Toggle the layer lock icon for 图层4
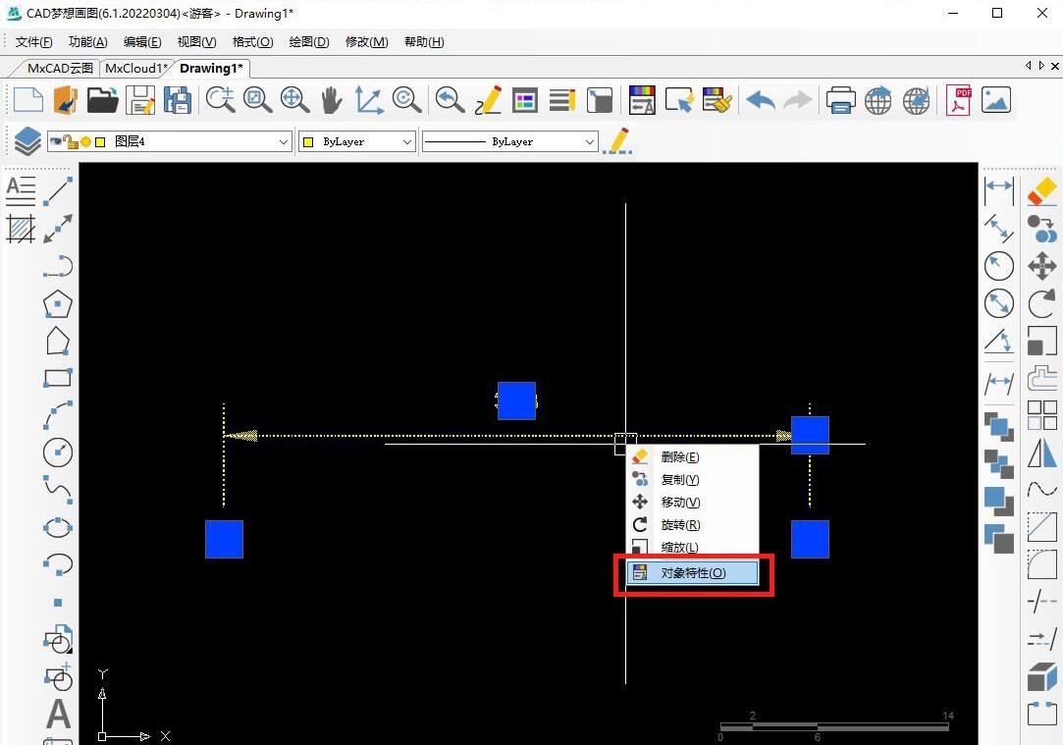Image resolution: width=1063 pixels, height=745 pixels. (71, 141)
